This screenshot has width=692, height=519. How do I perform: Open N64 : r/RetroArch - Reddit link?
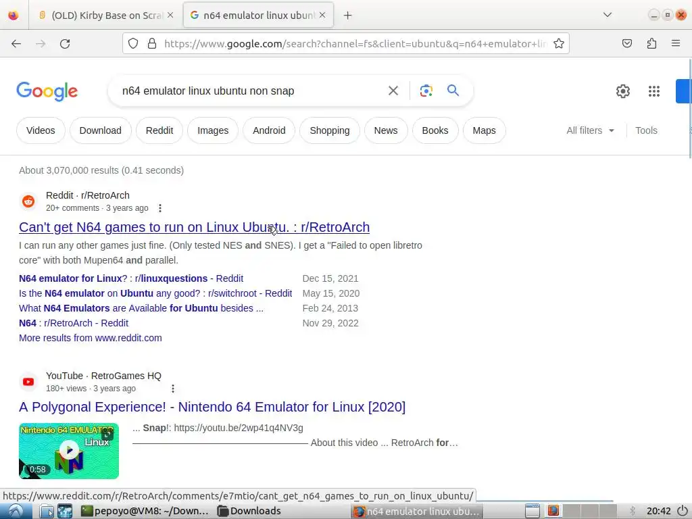click(x=74, y=323)
